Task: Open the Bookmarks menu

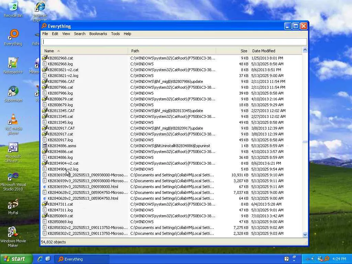Action: (x=98, y=34)
